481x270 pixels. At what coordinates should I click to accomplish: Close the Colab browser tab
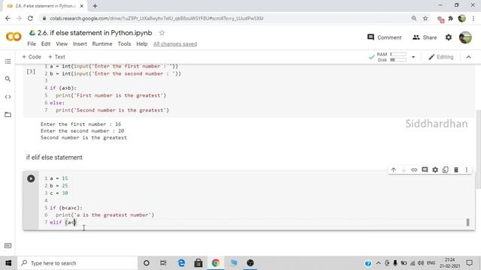[x=82, y=6]
